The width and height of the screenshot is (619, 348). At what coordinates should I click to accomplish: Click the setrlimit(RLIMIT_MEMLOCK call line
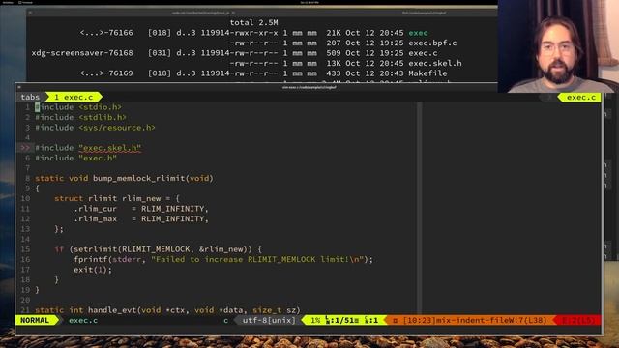(x=158, y=249)
